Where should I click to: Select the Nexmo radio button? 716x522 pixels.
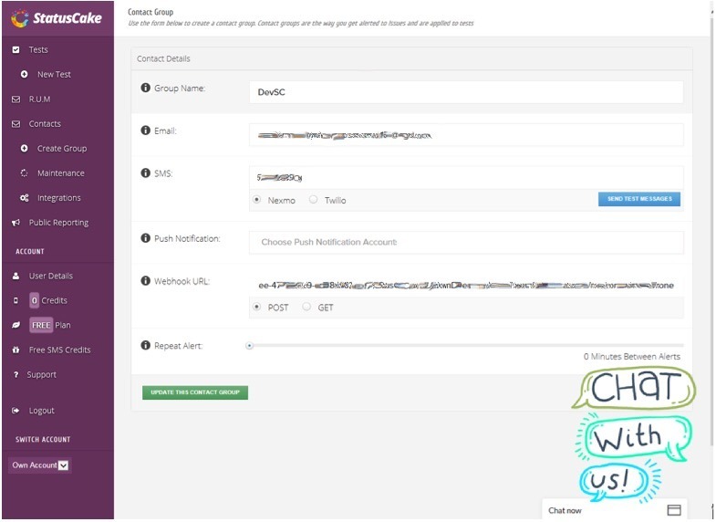click(257, 200)
